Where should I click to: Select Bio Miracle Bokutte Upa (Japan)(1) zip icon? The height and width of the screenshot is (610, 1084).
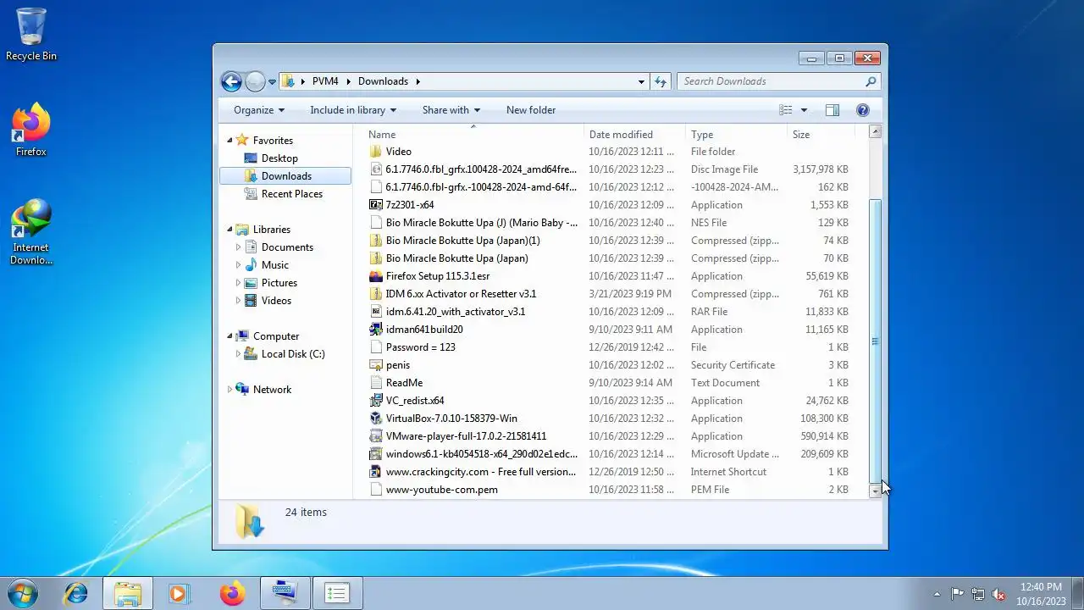tap(377, 241)
